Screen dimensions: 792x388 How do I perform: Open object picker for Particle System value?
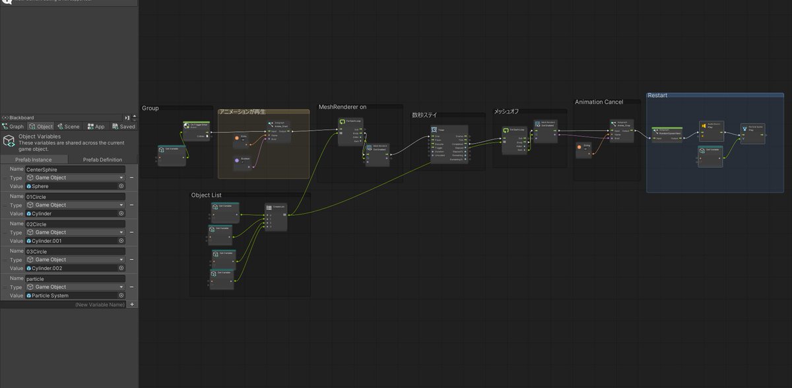(121, 296)
